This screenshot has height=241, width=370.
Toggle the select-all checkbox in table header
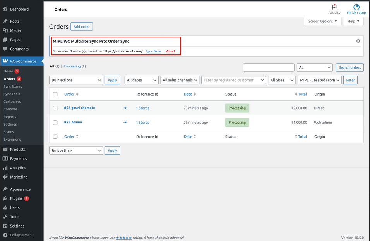[x=55, y=94]
